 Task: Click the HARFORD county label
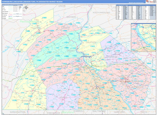(x=119, y=112)
